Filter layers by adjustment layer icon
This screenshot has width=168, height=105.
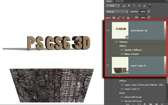pyautogui.click(x=129, y=6)
